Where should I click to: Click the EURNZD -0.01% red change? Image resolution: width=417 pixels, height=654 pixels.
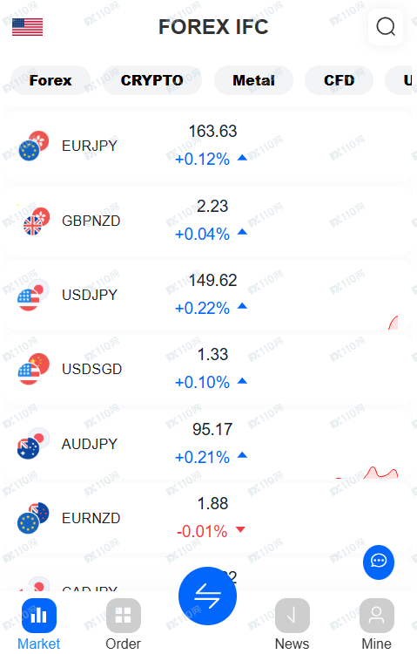click(x=202, y=531)
